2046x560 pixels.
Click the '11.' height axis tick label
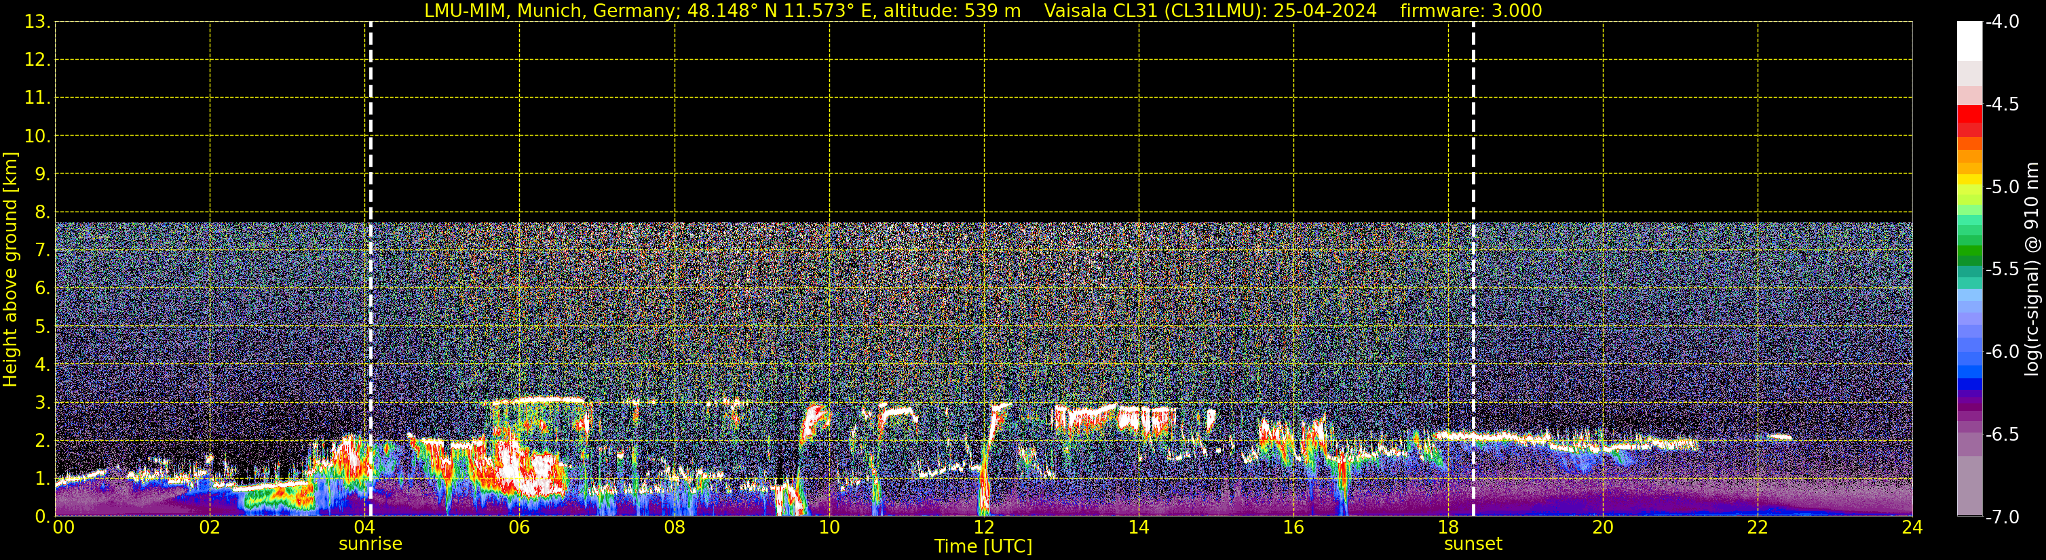(37, 98)
